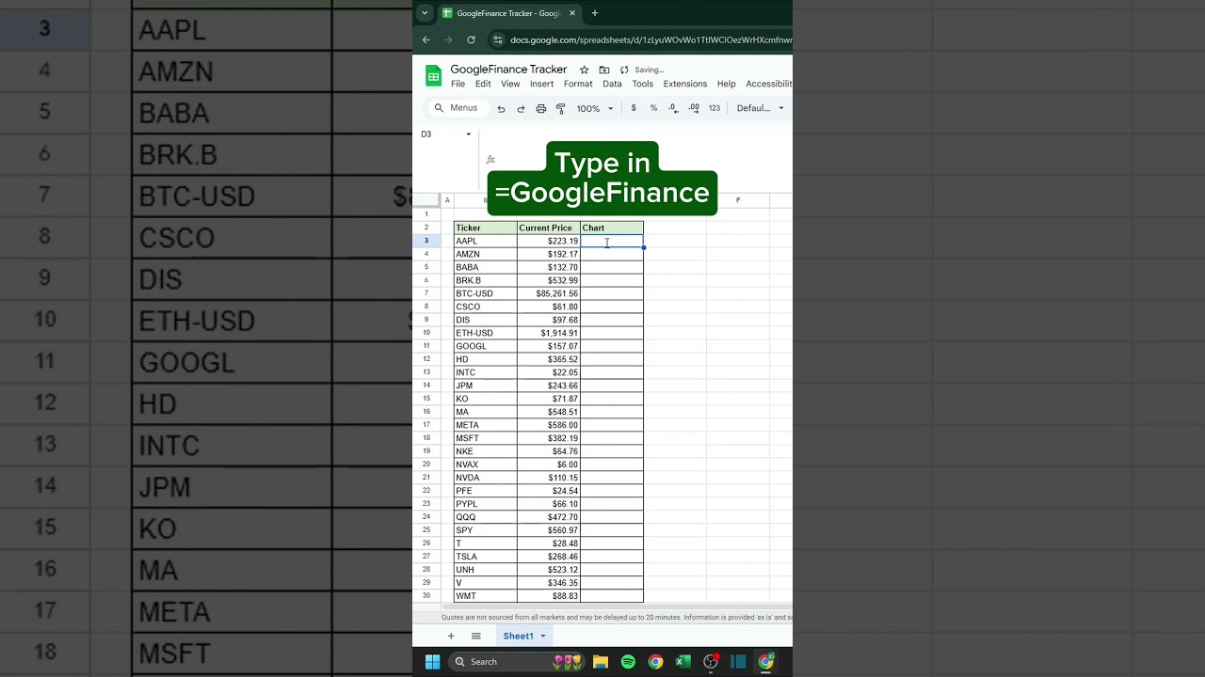Click the add new sheet plus icon
Image resolution: width=1205 pixels, height=677 pixels.
451,636
